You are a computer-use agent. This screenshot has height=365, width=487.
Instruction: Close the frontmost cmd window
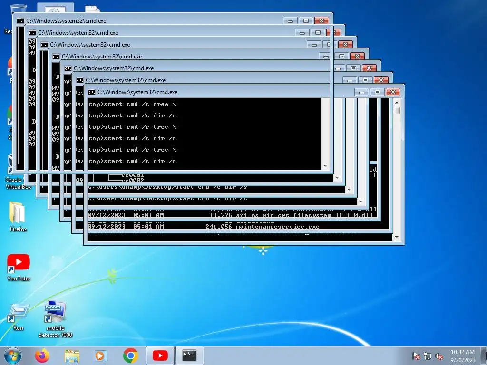pos(321,21)
